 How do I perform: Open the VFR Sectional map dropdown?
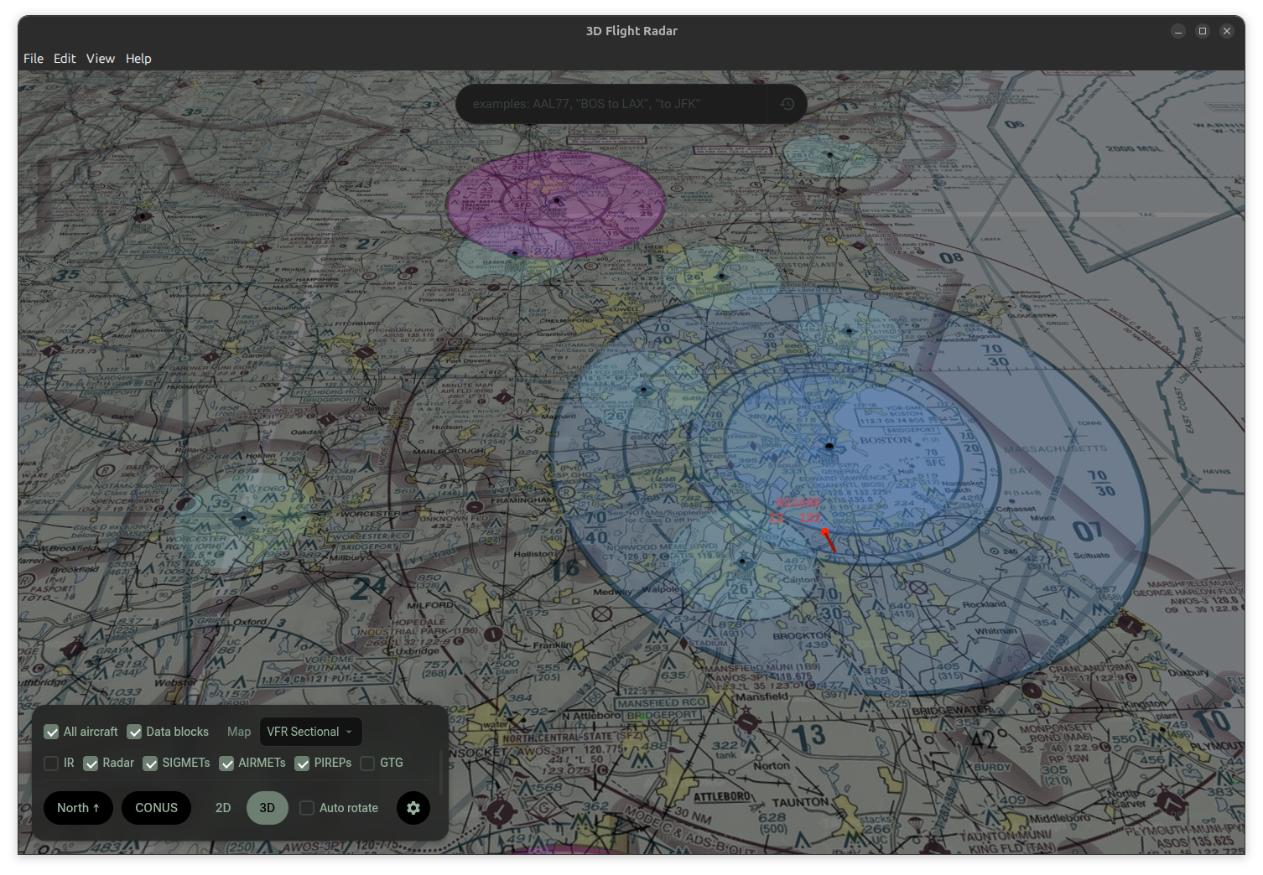tap(310, 732)
